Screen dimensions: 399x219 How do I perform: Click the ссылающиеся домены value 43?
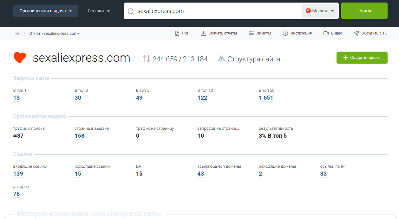[200, 174]
